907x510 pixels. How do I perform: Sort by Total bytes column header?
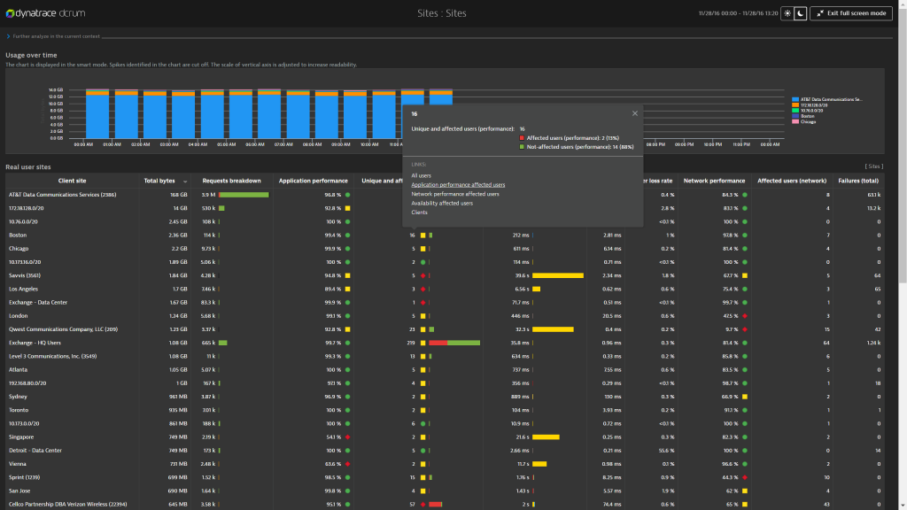(x=159, y=181)
